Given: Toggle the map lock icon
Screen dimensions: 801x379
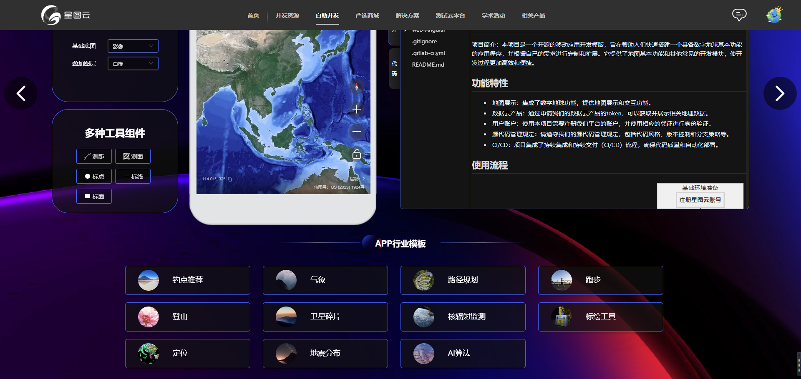Looking at the screenshot, I should coord(357,155).
